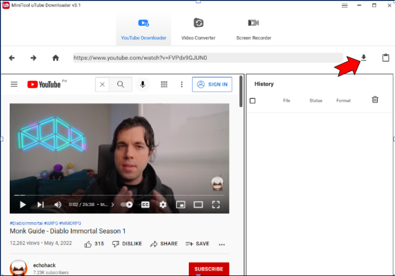Click the History trash delete icon

tap(375, 100)
